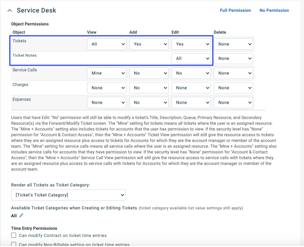This screenshot has width=304, height=247.
Task: Open the Tickets Add dropdown
Action: [x=149, y=44]
